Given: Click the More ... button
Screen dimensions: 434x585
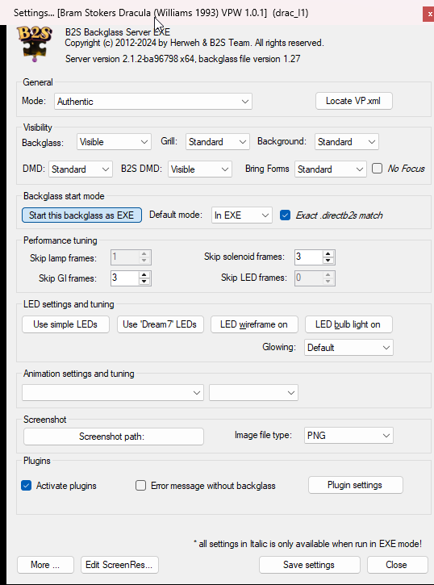Looking at the screenshot, I should [45, 565].
